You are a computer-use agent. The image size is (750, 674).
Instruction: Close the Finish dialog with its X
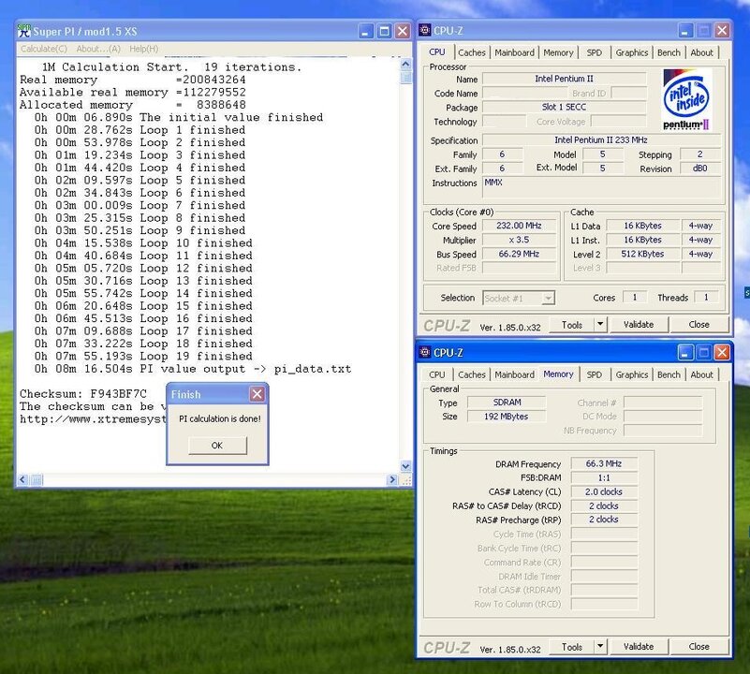257,394
